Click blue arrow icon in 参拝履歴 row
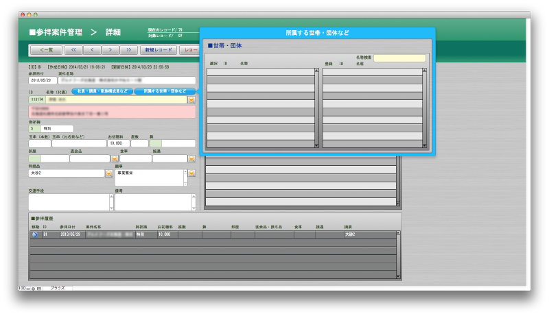Screen dimensions: 549x316 pos(34,234)
